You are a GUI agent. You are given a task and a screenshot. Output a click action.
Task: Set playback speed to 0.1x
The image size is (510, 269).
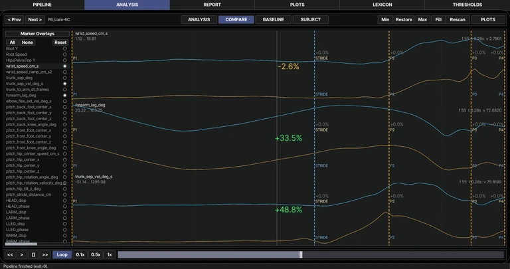80,254
